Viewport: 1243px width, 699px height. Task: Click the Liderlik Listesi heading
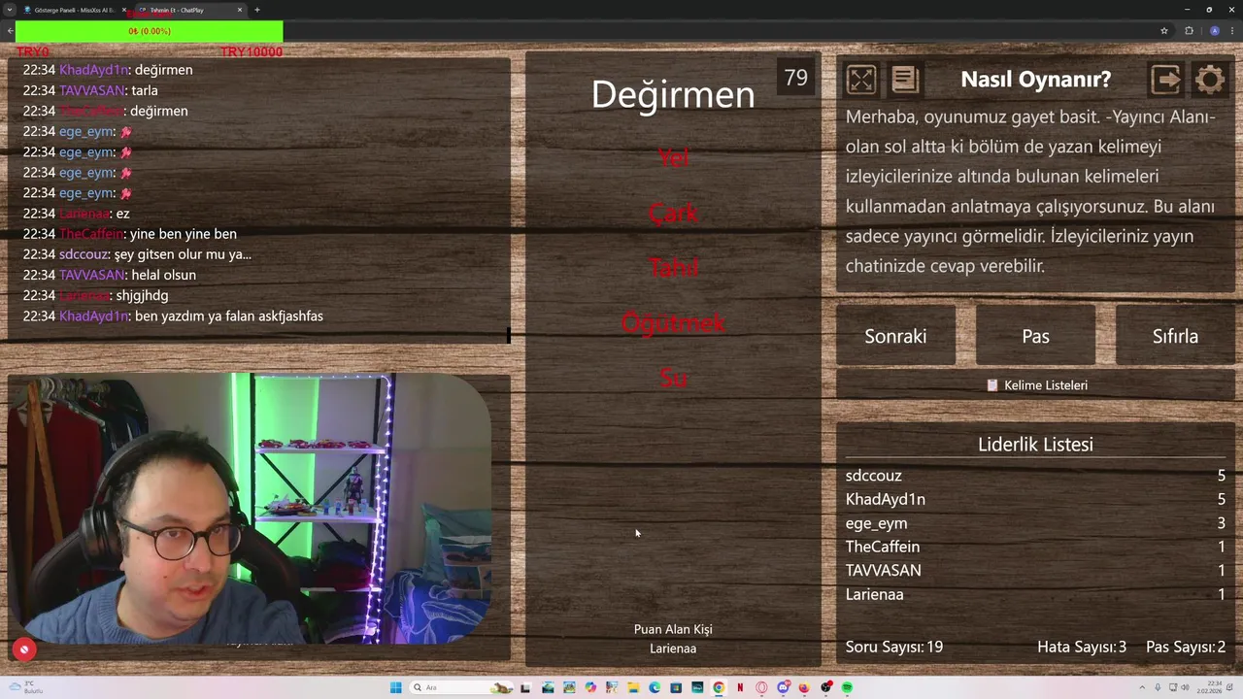coord(1035,445)
